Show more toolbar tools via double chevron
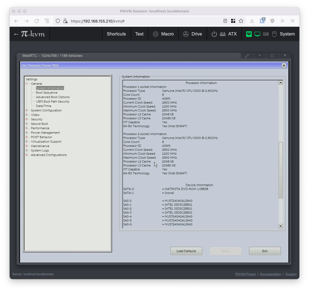309x291 pixels. coord(282,21)
